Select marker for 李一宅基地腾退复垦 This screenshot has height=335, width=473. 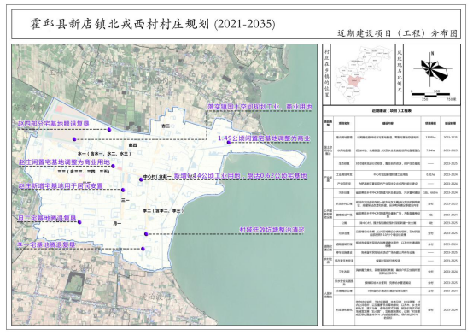coord(143,249)
